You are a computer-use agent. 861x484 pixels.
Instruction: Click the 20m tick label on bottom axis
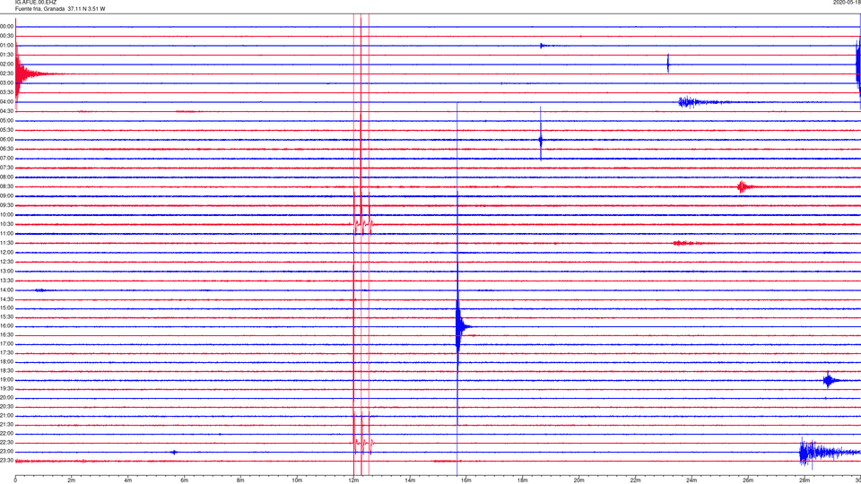point(578,480)
